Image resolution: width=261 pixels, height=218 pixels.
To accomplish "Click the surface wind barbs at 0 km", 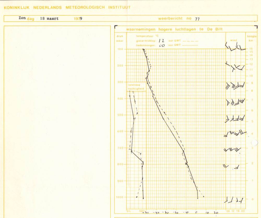I will click(234, 200).
